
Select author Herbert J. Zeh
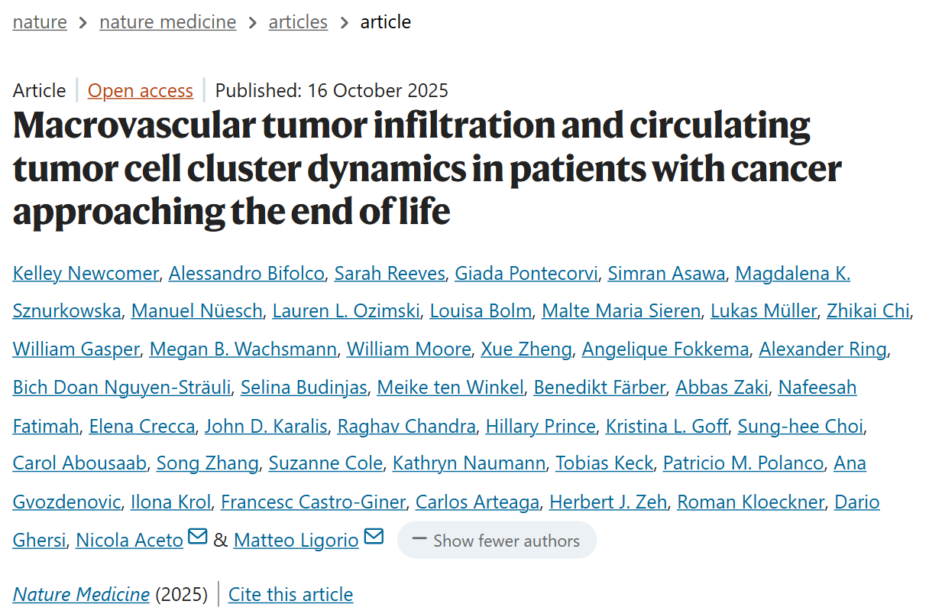608,502
